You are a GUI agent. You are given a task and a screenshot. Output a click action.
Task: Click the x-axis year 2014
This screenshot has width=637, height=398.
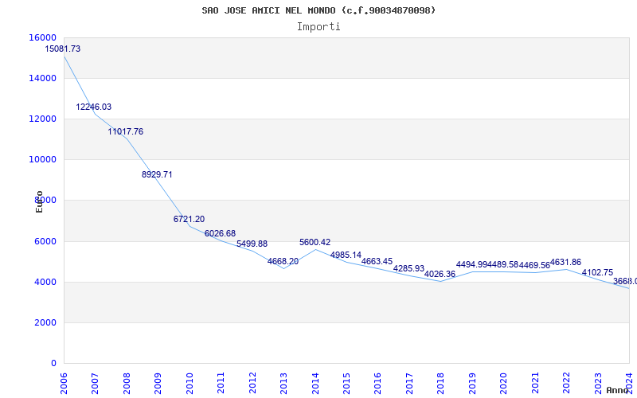pos(315,382)
